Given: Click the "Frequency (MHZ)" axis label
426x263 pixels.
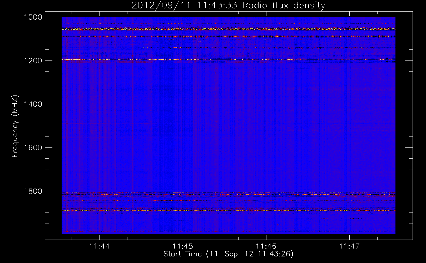Looking at the screenshot, I should [15, 126].
